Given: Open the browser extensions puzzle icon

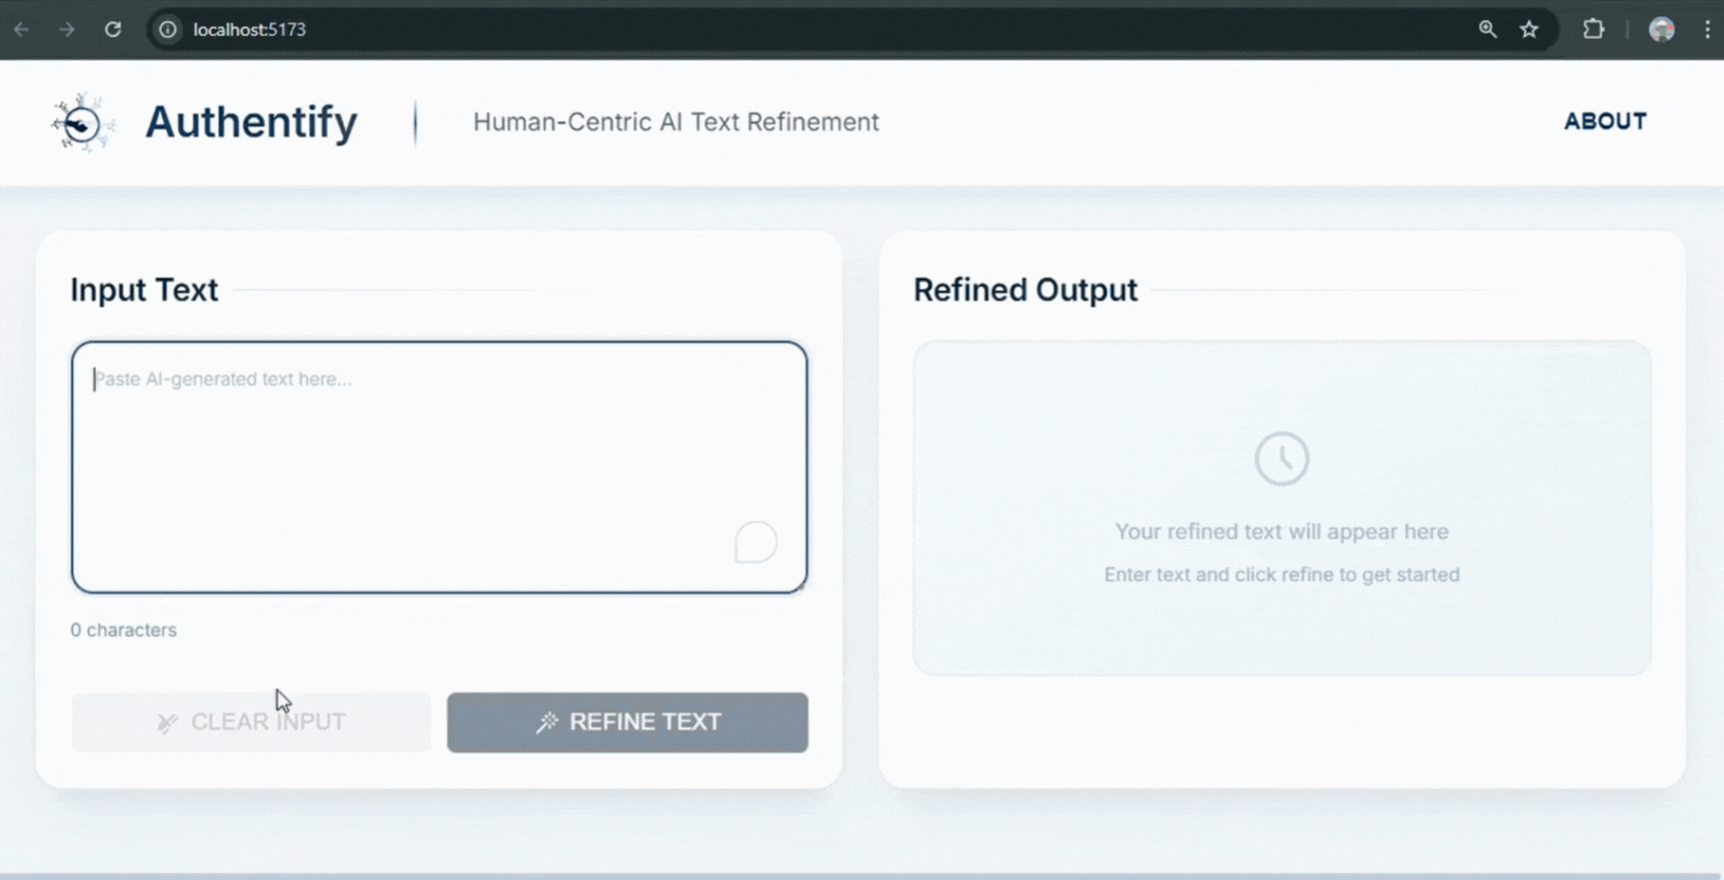Looking at the screenshot, I should tap(1594, 30).
